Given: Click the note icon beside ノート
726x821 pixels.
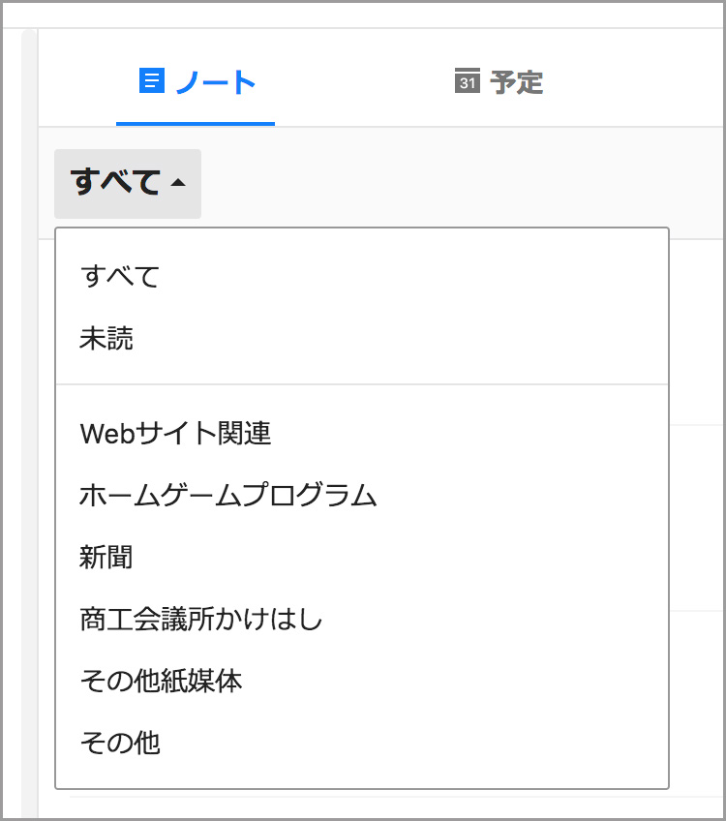Looking at the screenshot, I should (151, 81).
